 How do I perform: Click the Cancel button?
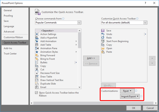coord(150,108)
